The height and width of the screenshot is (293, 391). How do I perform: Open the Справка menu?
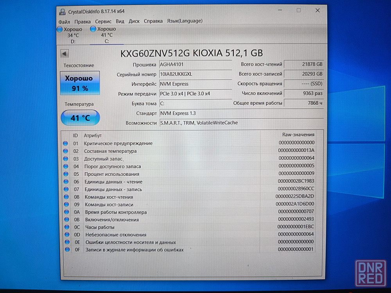153,21
